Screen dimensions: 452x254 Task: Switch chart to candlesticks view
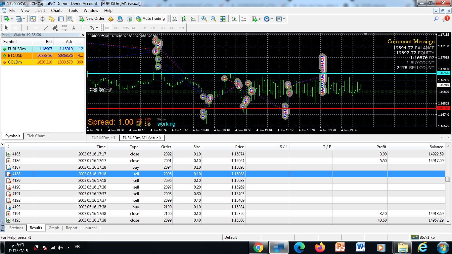coord(184,19)
